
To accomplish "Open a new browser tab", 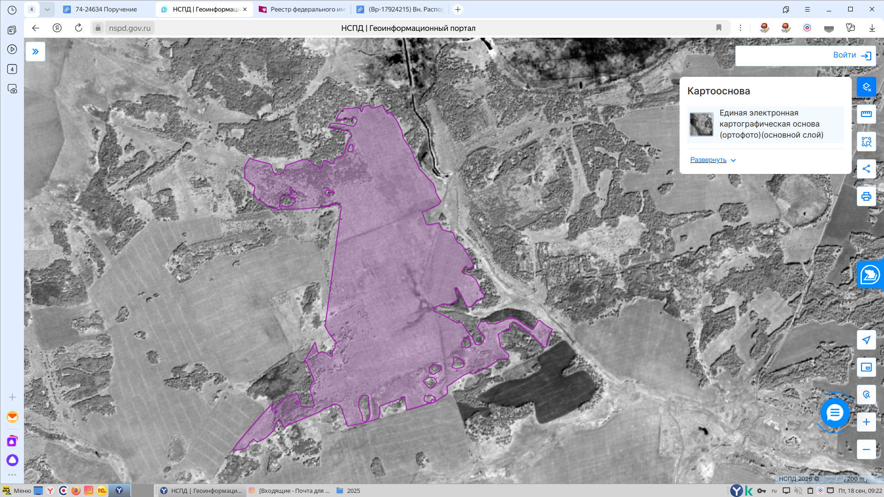I will tap(458, 9).
